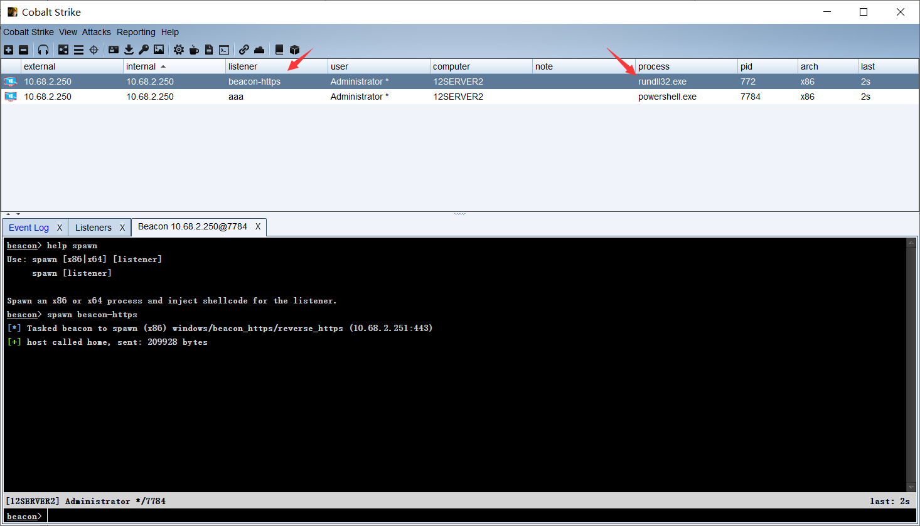Click the 'spawn beacon-https' console line
Viewport: 920px width, 526px height.
(x=72, y=315)
